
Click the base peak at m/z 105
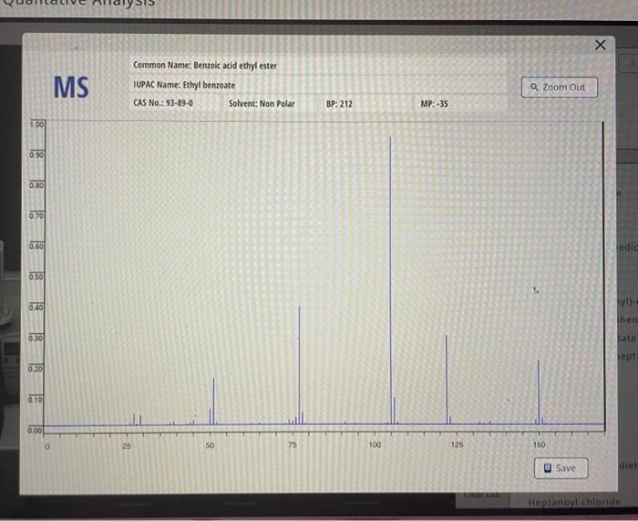[391, 280]
